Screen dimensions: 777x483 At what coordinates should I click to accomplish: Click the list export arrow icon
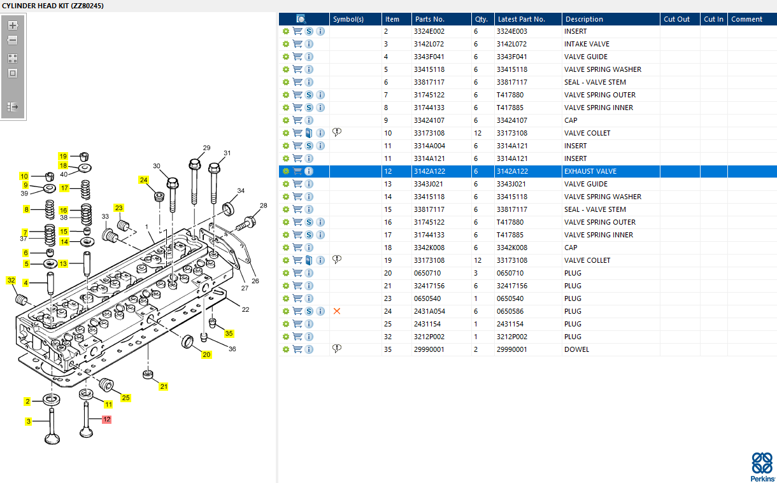tap(13, 107)
